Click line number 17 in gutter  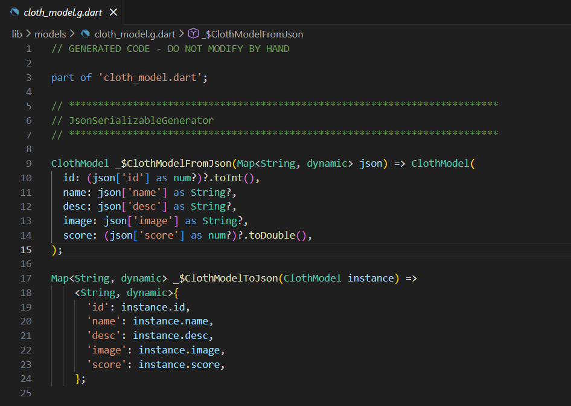26,279
